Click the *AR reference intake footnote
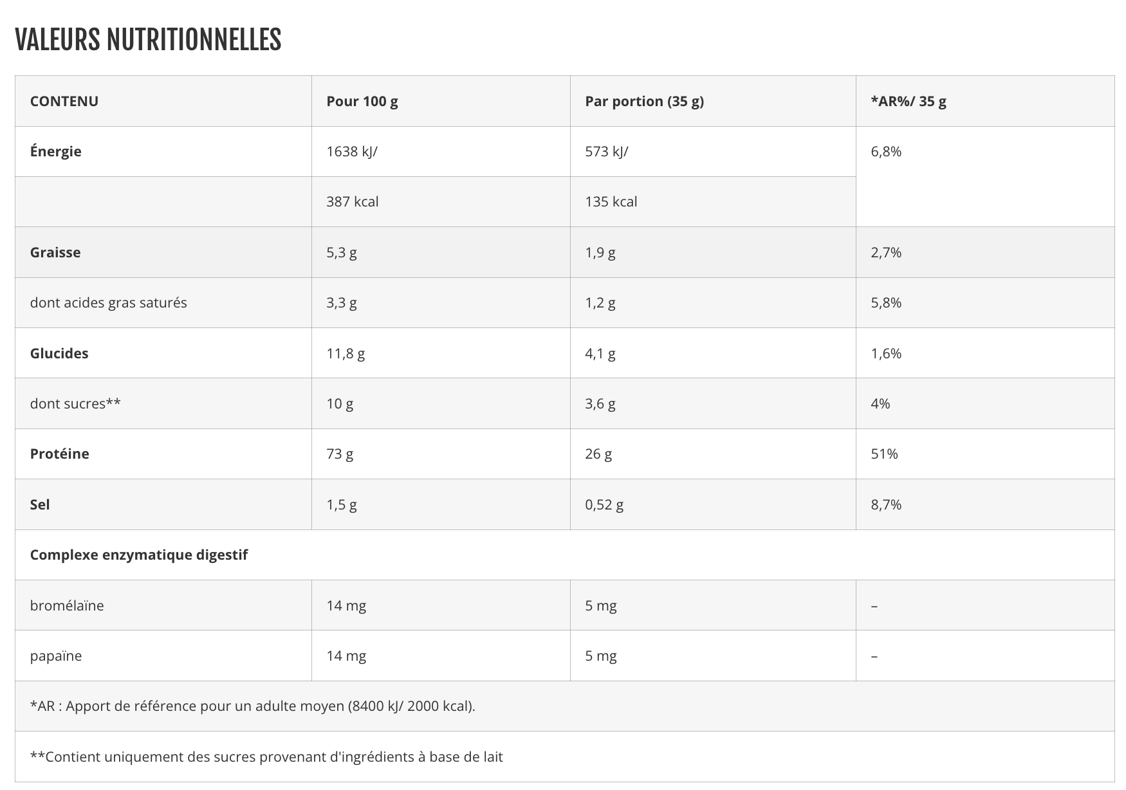This screenshot has width=1126, height=790. click(x=253, y=706)
